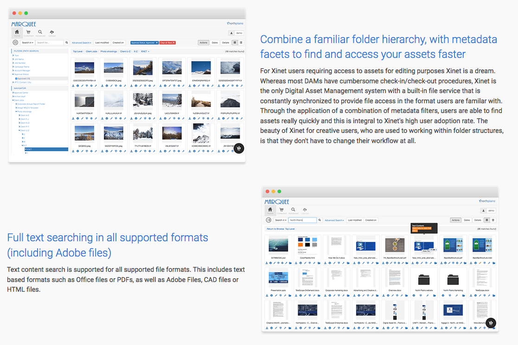This screenshot has width=518, height=345.
Task: Click the circular arrow icon left of North Plains search
Action: click(269, 220)
